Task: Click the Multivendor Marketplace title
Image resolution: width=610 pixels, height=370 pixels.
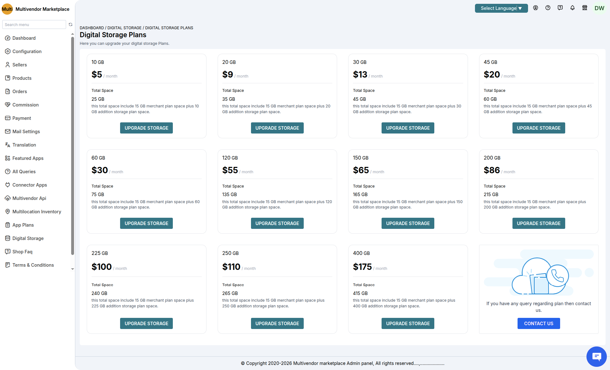Action: pyautogui.click(x=42, y=9)
